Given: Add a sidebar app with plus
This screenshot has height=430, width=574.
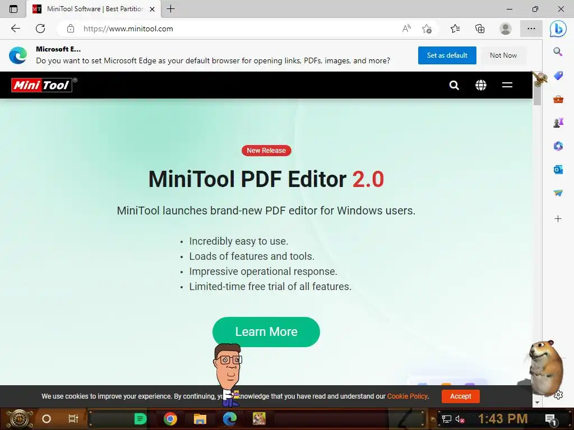Looking at the screenshot, I should point(558,219).
